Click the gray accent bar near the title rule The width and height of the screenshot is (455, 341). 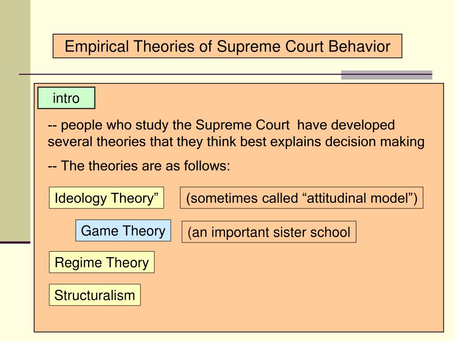(387, 75)
